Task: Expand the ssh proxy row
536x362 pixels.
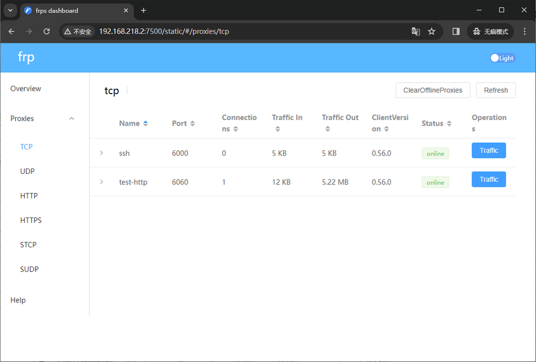Action: point(102,153)
